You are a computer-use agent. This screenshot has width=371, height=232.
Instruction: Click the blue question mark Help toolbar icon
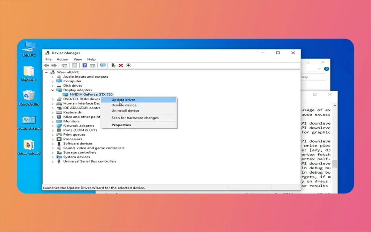coord(85,66)
